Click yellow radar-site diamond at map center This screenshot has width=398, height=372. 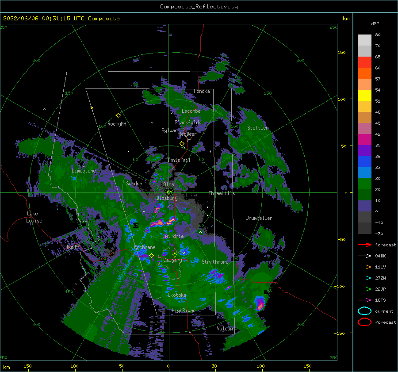coord(169,192)
